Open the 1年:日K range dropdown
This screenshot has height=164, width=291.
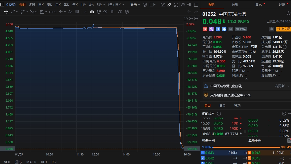click(115, 5)
